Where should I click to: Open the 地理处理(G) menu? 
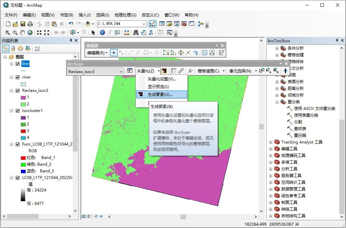[125, 15]
